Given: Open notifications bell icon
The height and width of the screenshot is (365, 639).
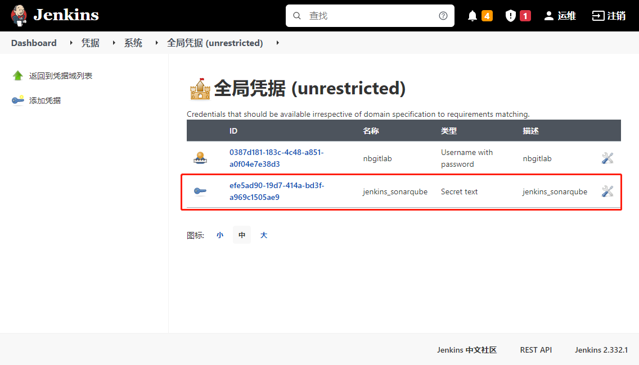Looking at the screenshot, I should click(472, 16).
